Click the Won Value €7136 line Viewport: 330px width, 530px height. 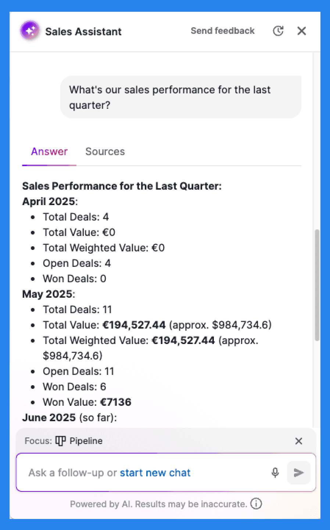pos(87,402)
